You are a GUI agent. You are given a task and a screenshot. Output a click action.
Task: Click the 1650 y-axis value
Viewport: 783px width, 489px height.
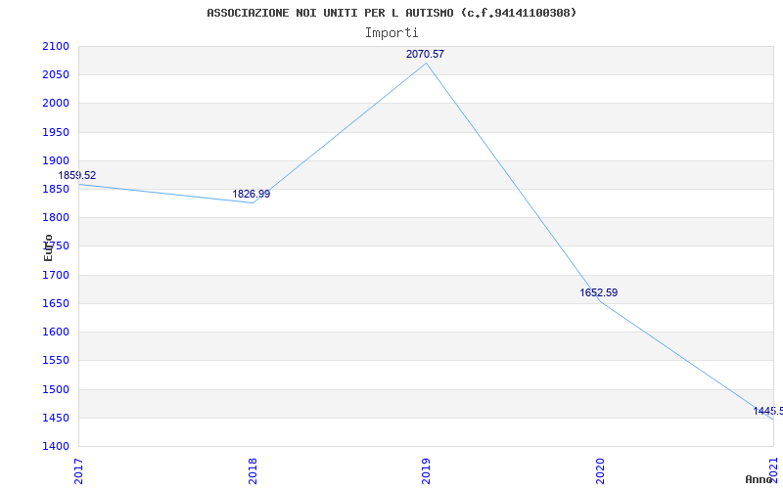click(56, 303)
